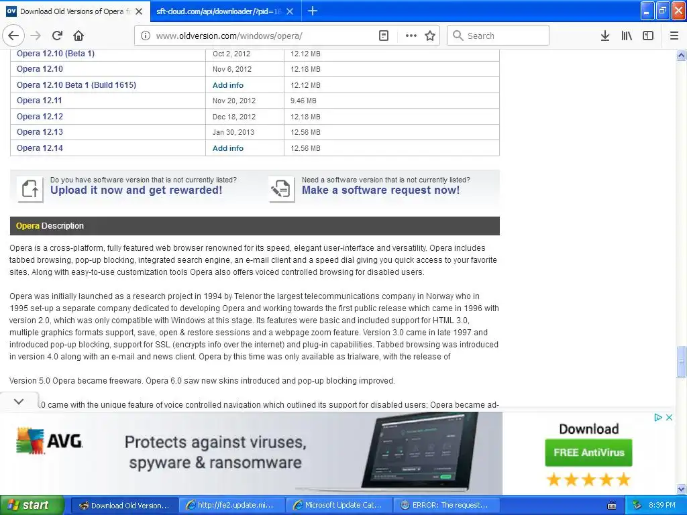Click the FREE AntiVirus download button

point(588,453)
